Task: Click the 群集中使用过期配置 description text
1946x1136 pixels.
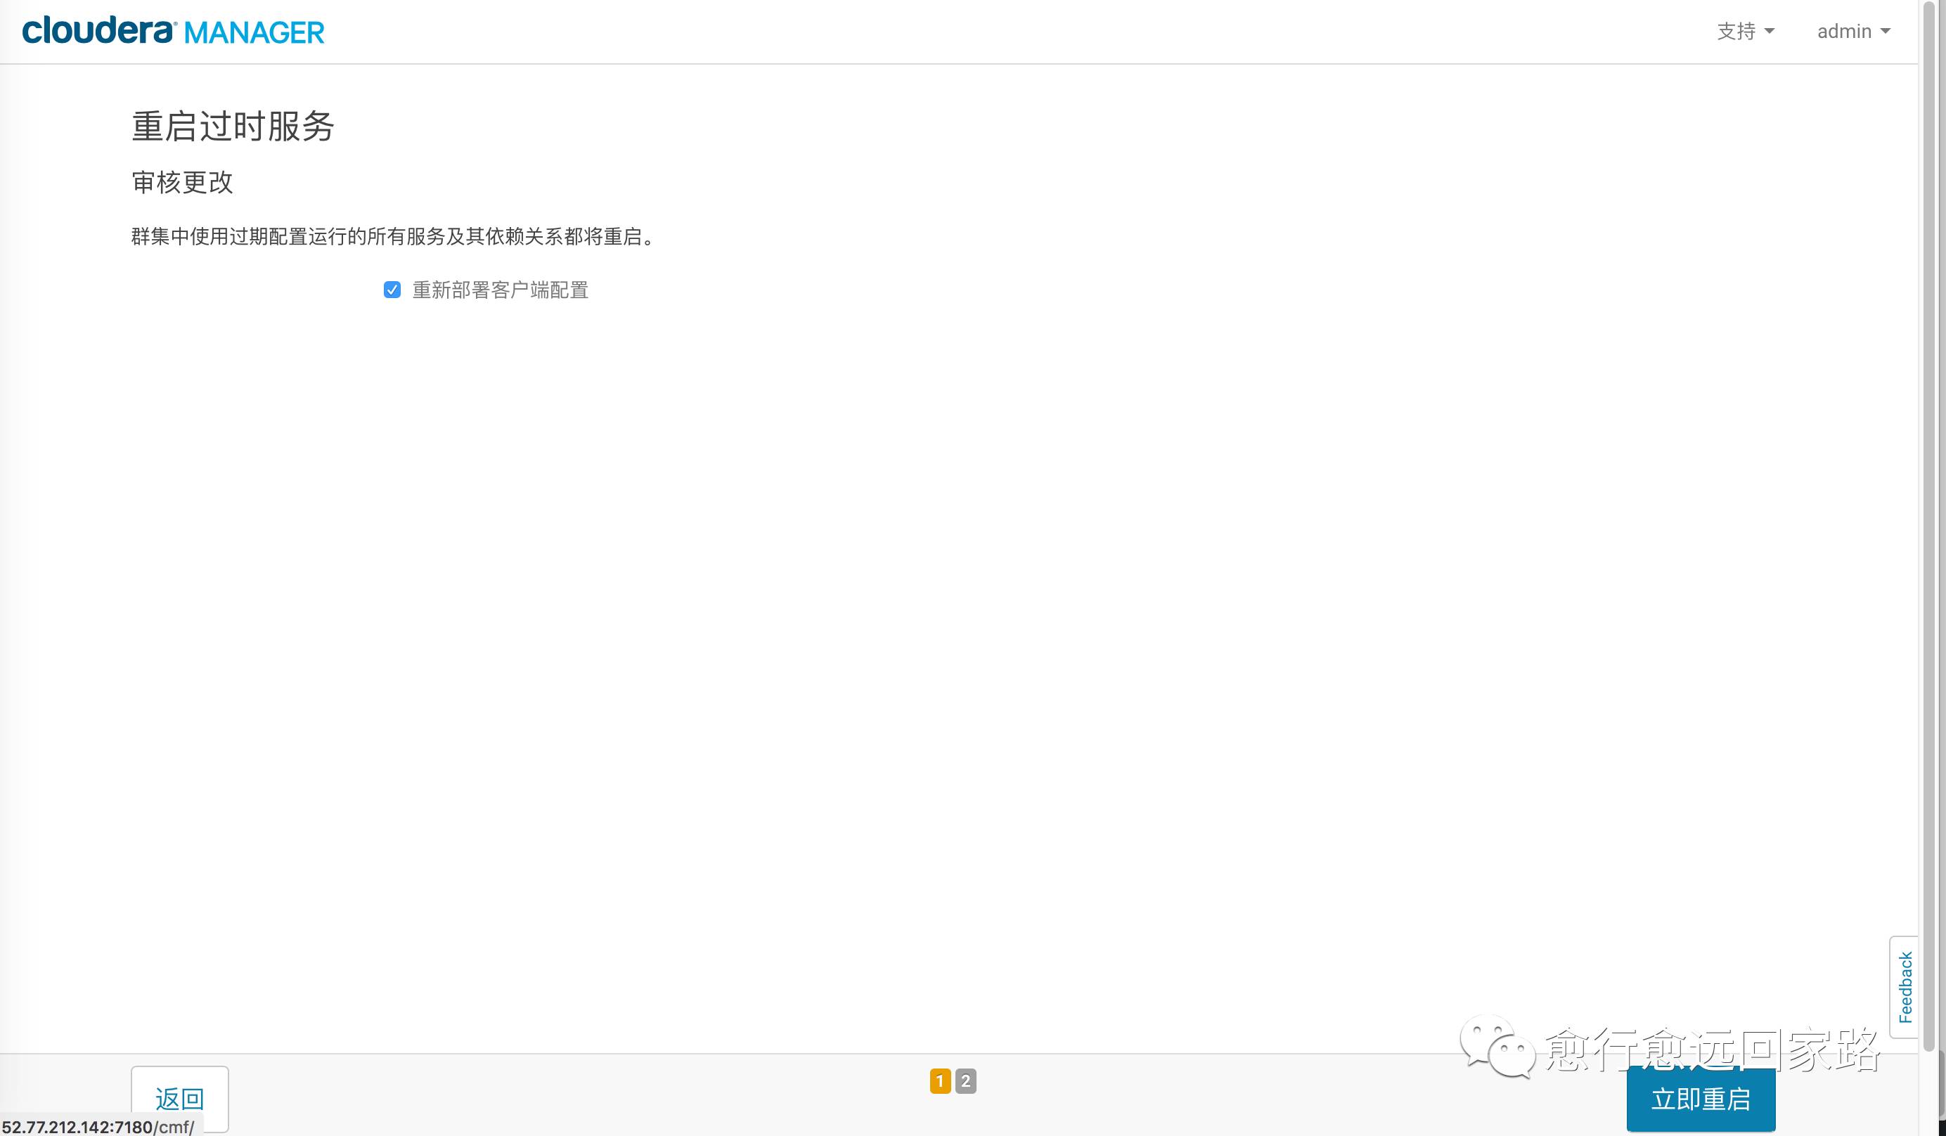Action: 394,236
